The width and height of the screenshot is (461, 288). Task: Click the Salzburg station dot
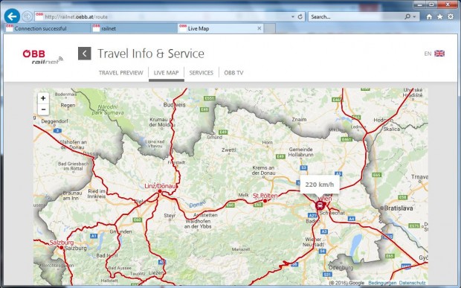(61, 248)
